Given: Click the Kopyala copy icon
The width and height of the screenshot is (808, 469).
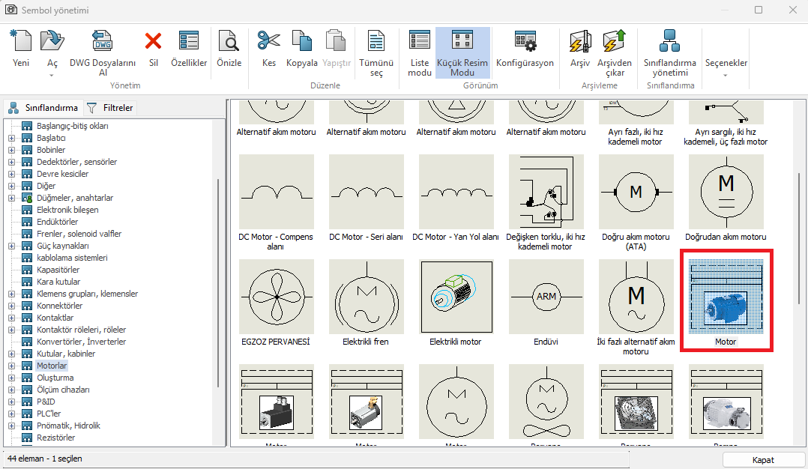Looking at the screenshot, I should coord(301,42).
